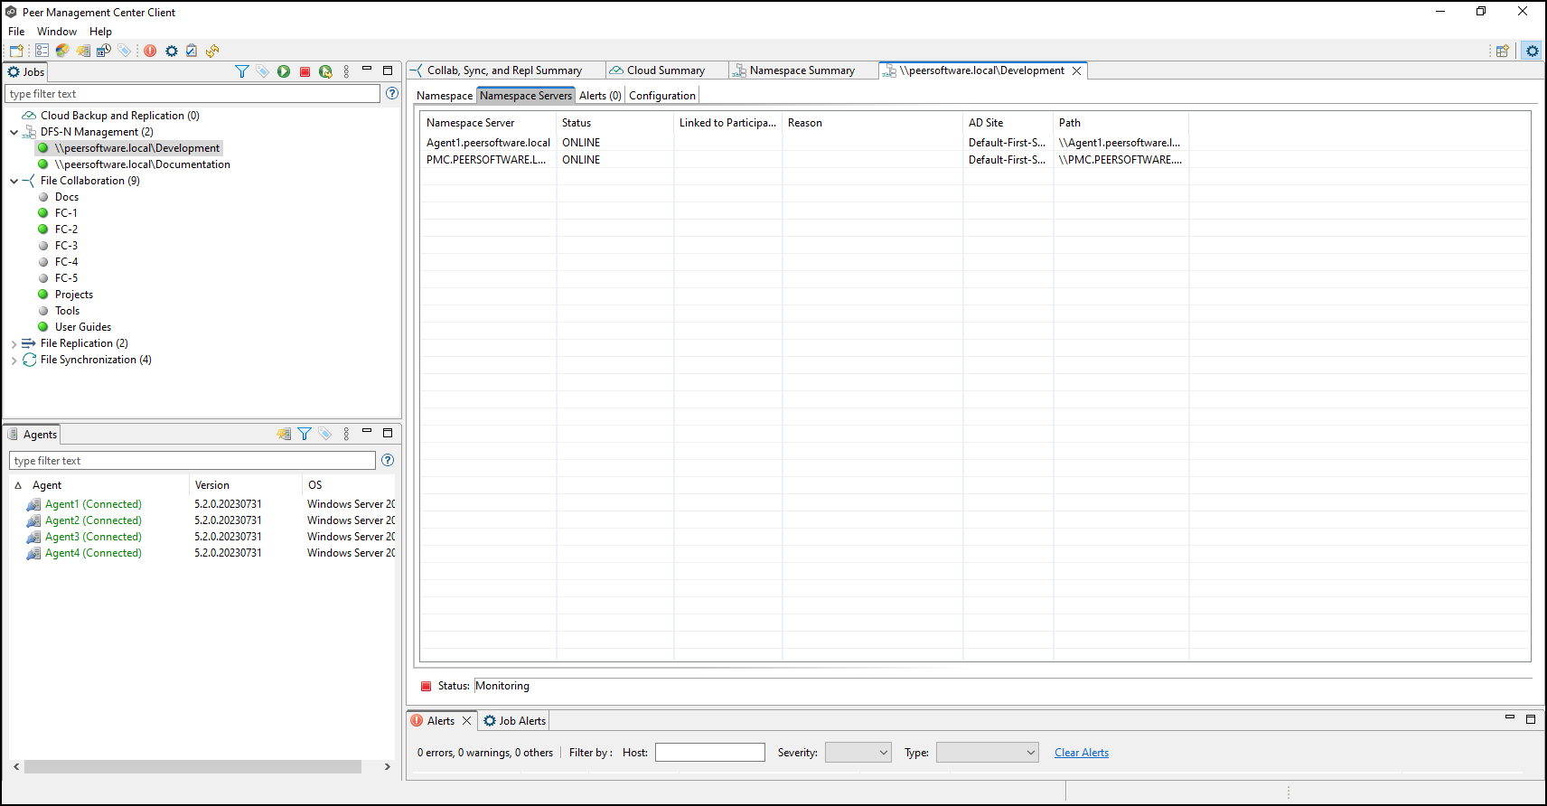Click the blue funnel filter icon in Jobs panel
The image size is (1547, 806).
point(241,71)
